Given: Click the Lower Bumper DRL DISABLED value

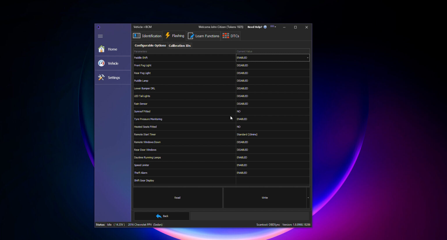Looking at the screenshot, I should 273,88.
